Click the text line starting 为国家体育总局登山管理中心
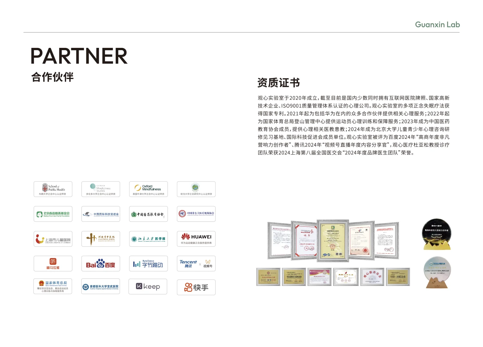 [354, 121]
